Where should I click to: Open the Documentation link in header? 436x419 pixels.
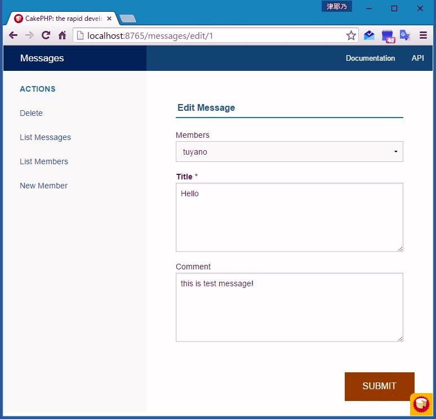[370, 58]
